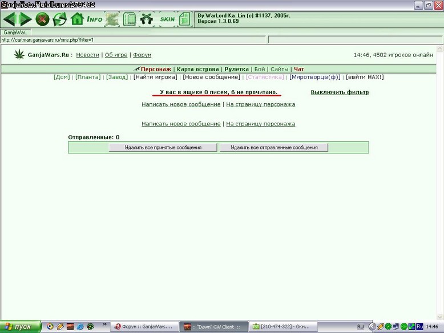Go back with the green left arrow

coord(9,19)
